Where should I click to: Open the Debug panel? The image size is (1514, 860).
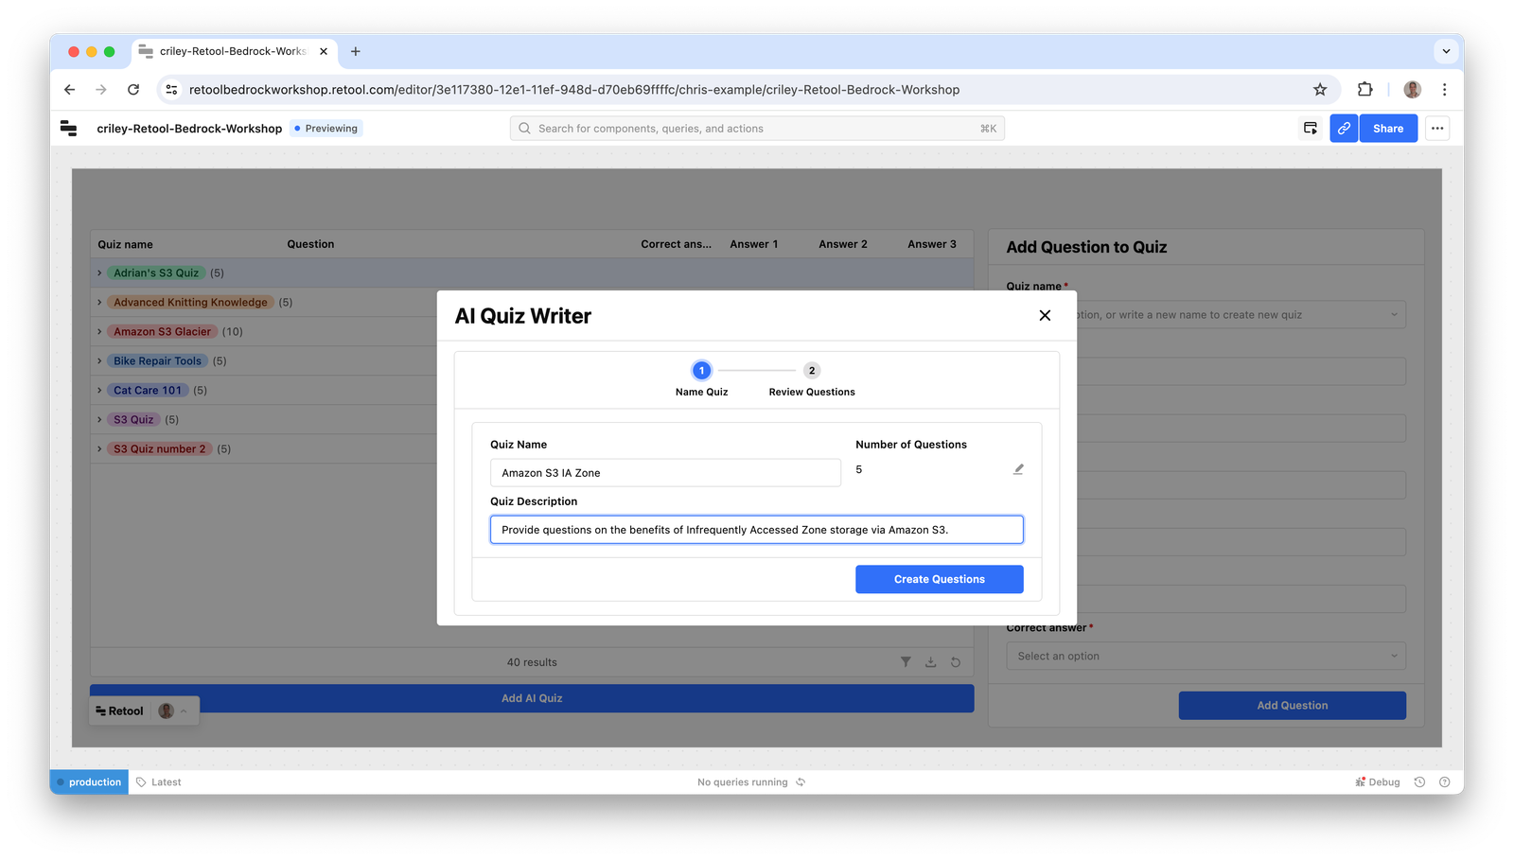coord(1378,782)
